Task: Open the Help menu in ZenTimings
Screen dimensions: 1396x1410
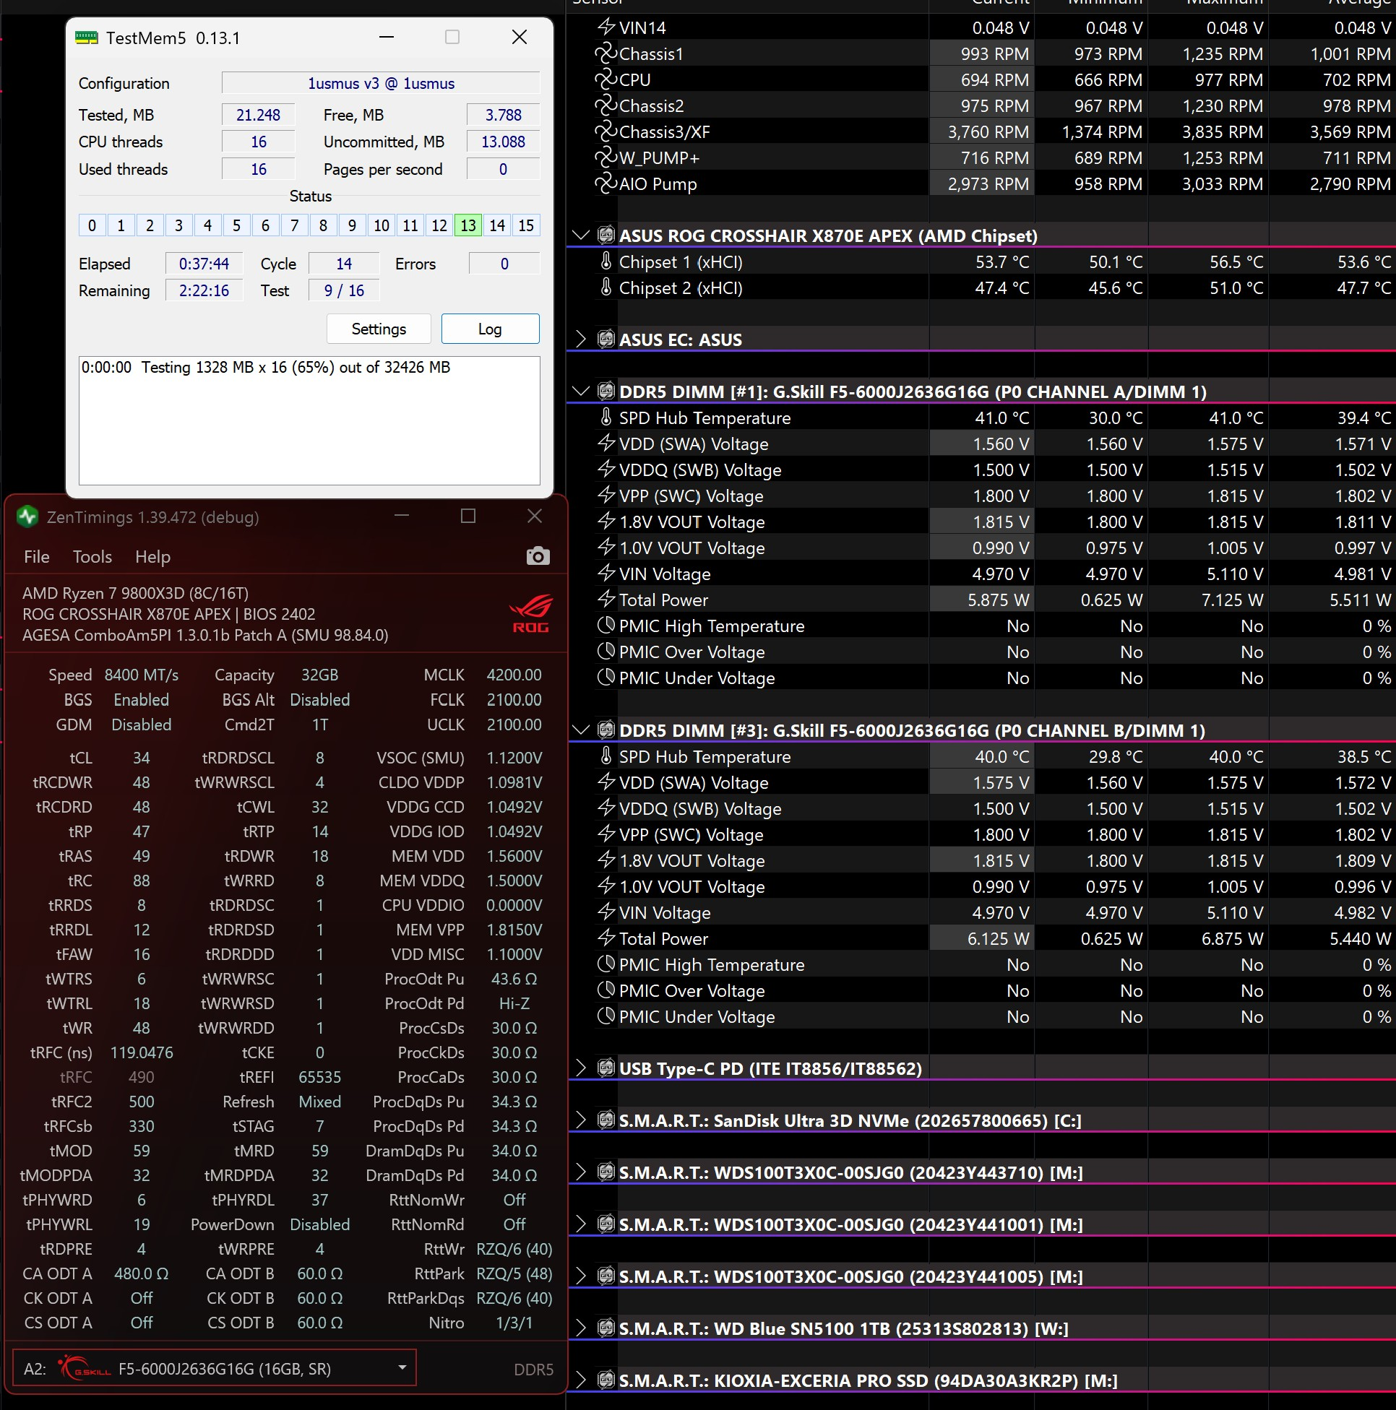Action: (152, 557)
